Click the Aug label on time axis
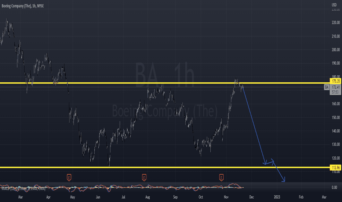Screen dimensions: 342x202 148,197
